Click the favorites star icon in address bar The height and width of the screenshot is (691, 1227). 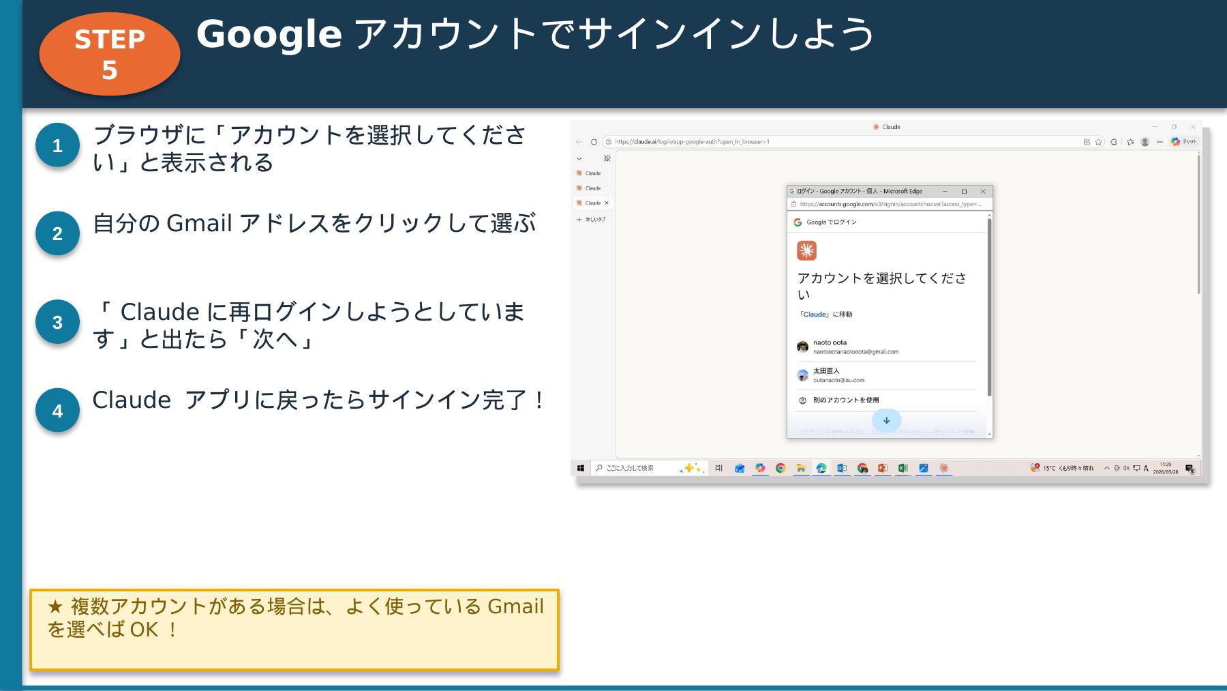click(1098, 142)
